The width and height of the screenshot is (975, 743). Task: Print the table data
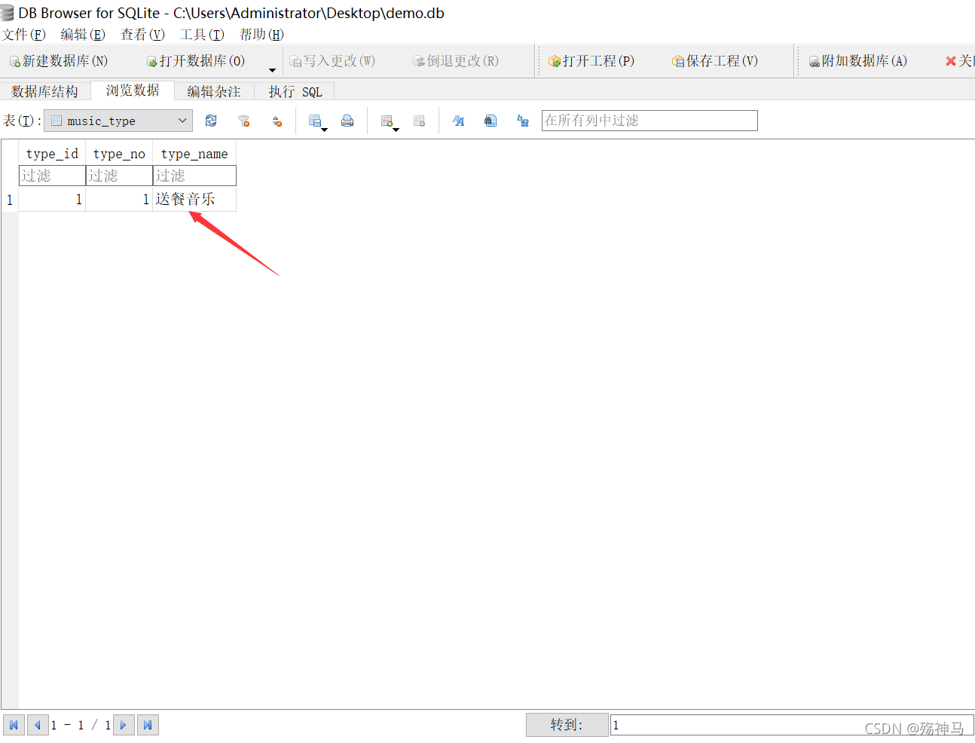tap(347, 121)
